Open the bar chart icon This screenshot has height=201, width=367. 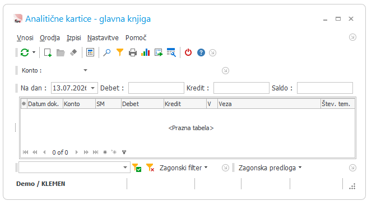[145, 52]
